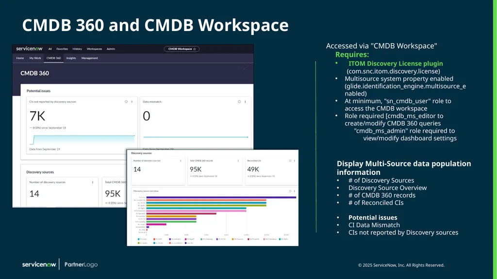Click 'ITOM Discovery License plugin' green text

(x=396, y=63)
